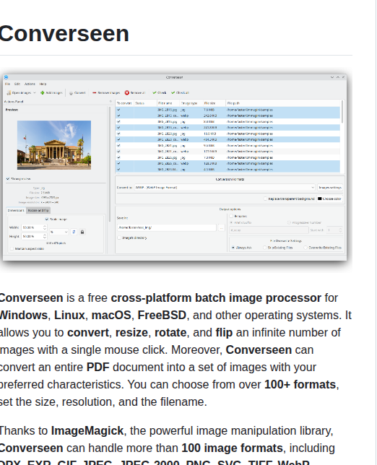Click the black color swatch on Choose color
Viewport: 377px width, 465px height.
(320, 199)
